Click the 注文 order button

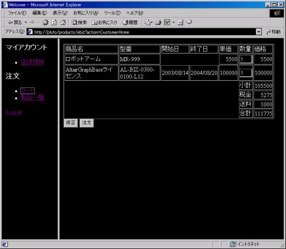pos(86,123)
